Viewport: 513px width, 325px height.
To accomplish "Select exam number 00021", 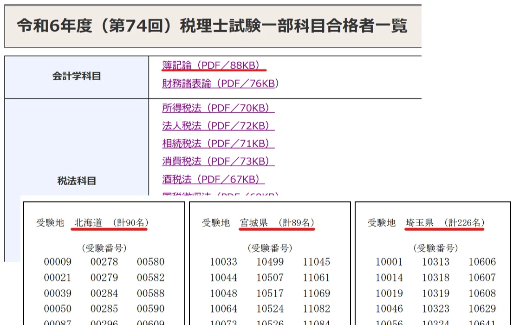I will click(58, 278).
